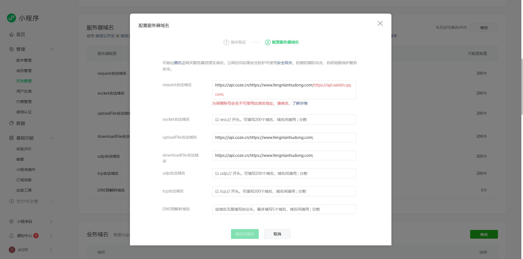The height and width of the screenshot is (259, 523).
Task: Expand the a520i account arrow
Action: tap(51, 250)
